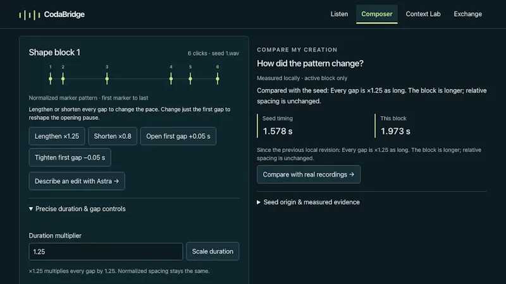The image size is (506, 284).
Task: Click 'Measured locally · active block only' text
Action: click(302, 78)
